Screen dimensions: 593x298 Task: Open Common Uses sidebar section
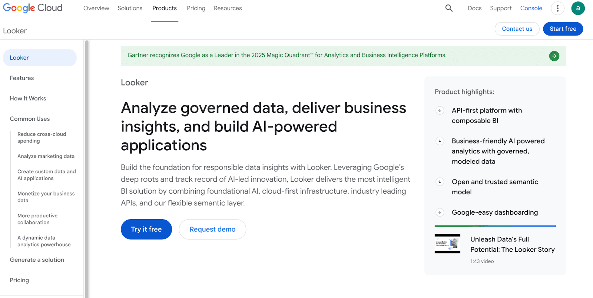(x=30, y=119)
